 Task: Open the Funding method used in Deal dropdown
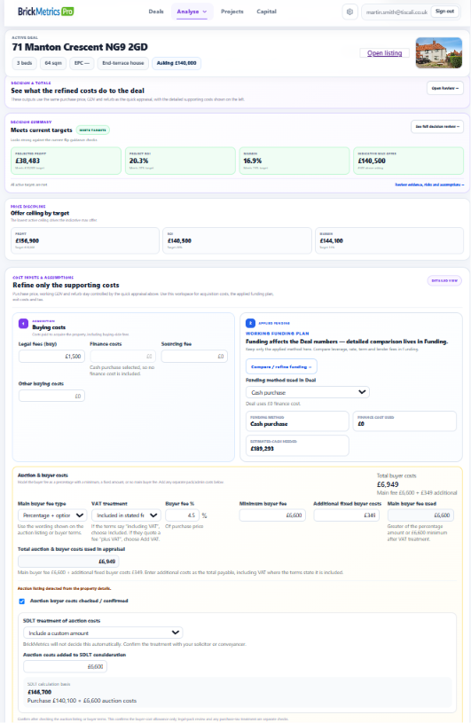(x=308, y=392)
